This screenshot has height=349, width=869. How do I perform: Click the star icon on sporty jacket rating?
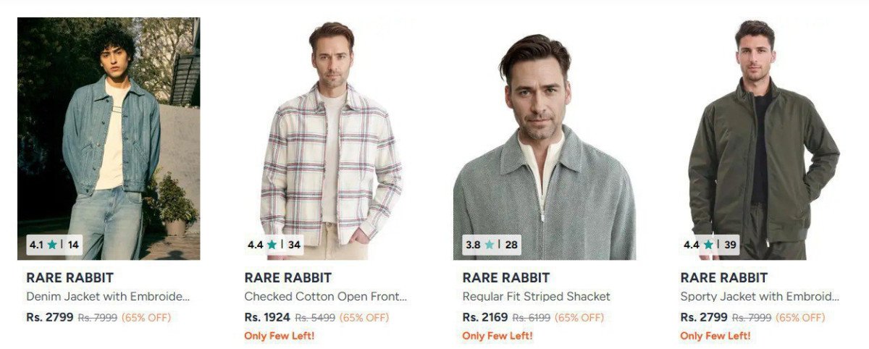pos(708,245)
